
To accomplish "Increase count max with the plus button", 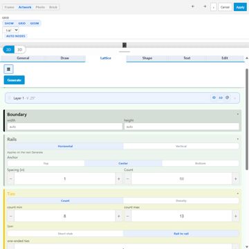I will [235, 216].
